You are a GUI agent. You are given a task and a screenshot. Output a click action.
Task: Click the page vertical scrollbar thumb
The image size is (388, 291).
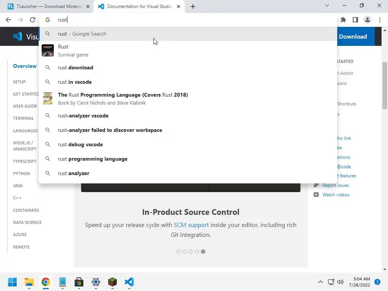pos(385,85)
